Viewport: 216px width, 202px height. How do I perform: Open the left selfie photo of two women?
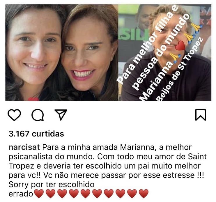coord(62,53)
